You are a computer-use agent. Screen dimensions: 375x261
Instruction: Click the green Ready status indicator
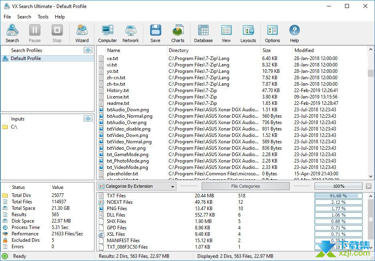pyautogui.click(x=5, y=256)
